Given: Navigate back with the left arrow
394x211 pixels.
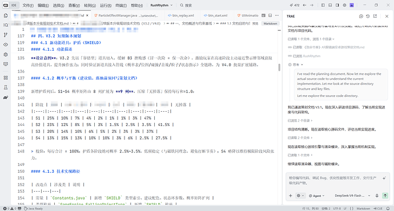Looking at the screenshot, I should (304, 5).
